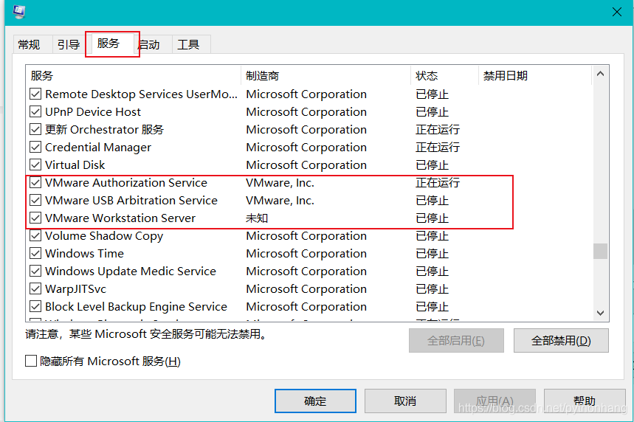Click the services list scrollbar thumb
This screenshot has height=422, width=634.
601,251
